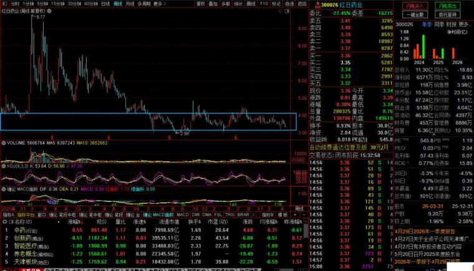Image resolution: width=474 pixels, height=271 pixels.
Task: Select the FSL indicator tab
Action: coord(218,215)
